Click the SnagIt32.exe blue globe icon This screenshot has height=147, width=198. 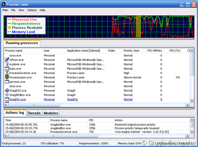click(7, 91)
